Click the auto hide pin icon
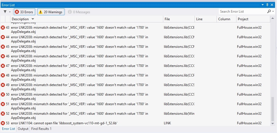This screenshot has width=277, height=133. pyautogui.click(x=267, y=5)
